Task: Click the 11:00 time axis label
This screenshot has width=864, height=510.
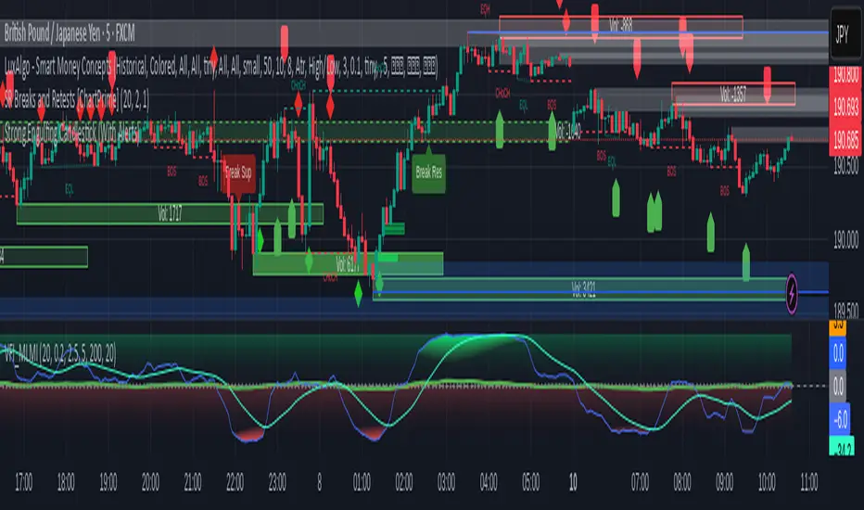Action: point(809,482)
